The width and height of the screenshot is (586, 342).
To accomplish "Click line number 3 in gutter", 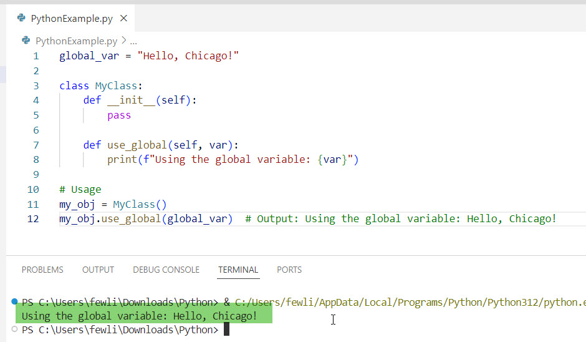I will click(x=36, y=86).
